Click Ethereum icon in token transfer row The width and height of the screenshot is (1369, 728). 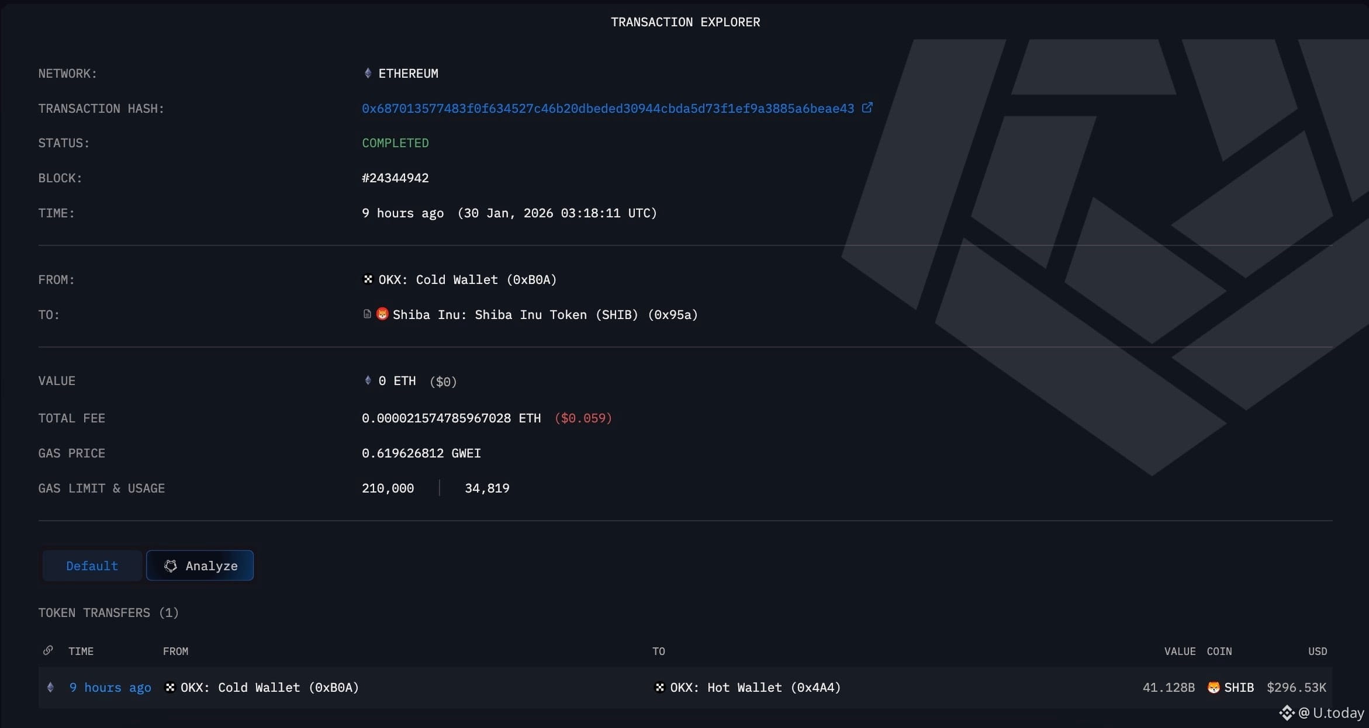point(50,687)
